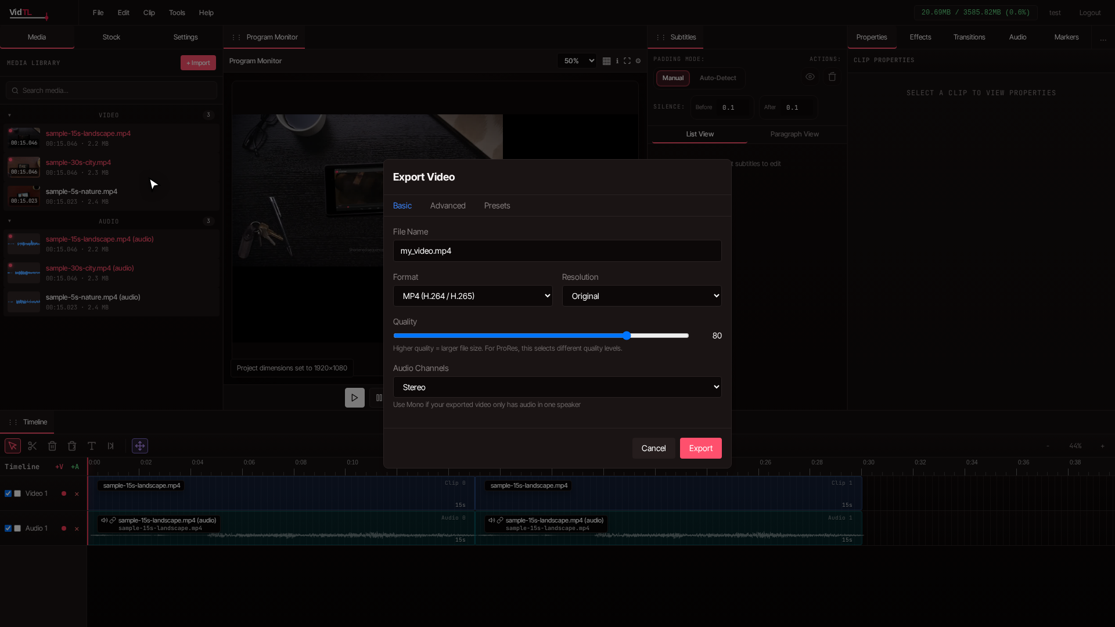Screen dimensions: 1115x627
Task: Click the File Name input field
Action: coord(557,251)
